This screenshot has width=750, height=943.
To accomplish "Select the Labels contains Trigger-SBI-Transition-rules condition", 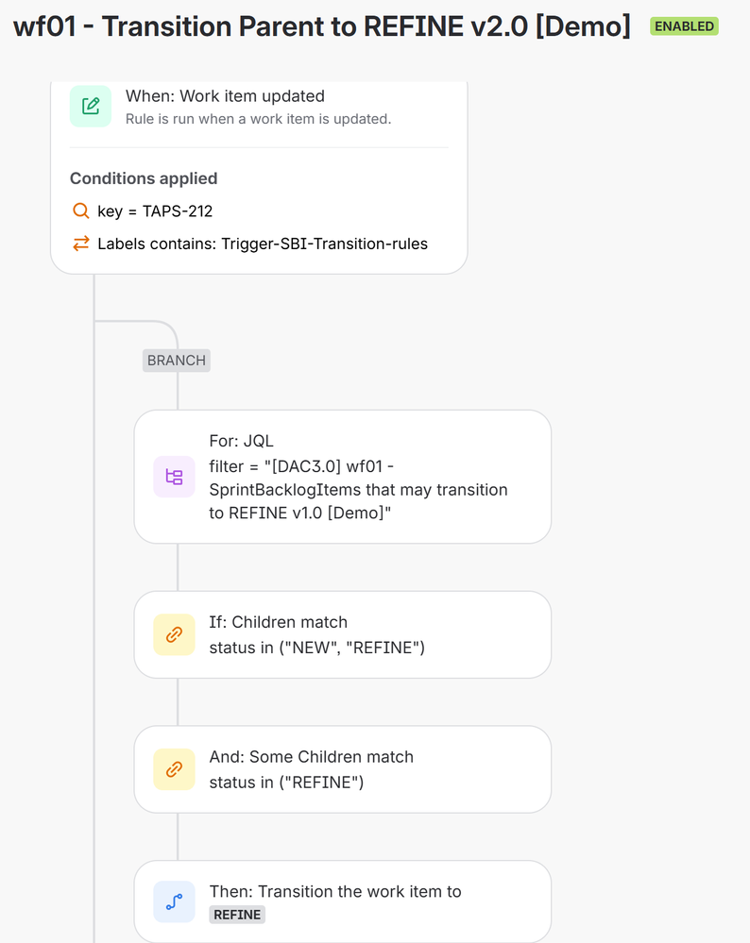I will coord(249,244).
